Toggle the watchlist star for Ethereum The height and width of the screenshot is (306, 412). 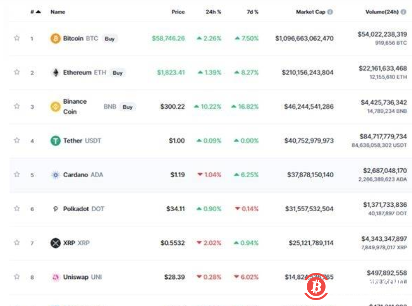[x=17, y=72]
